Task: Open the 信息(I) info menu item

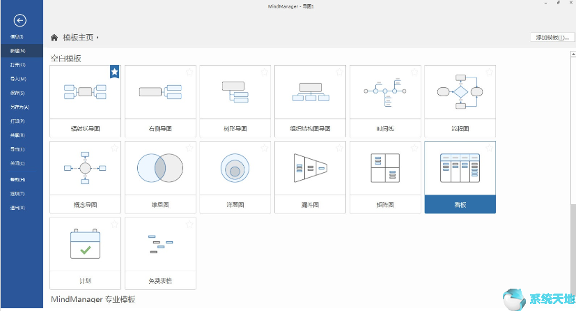Action: click(x=17, y=37)
